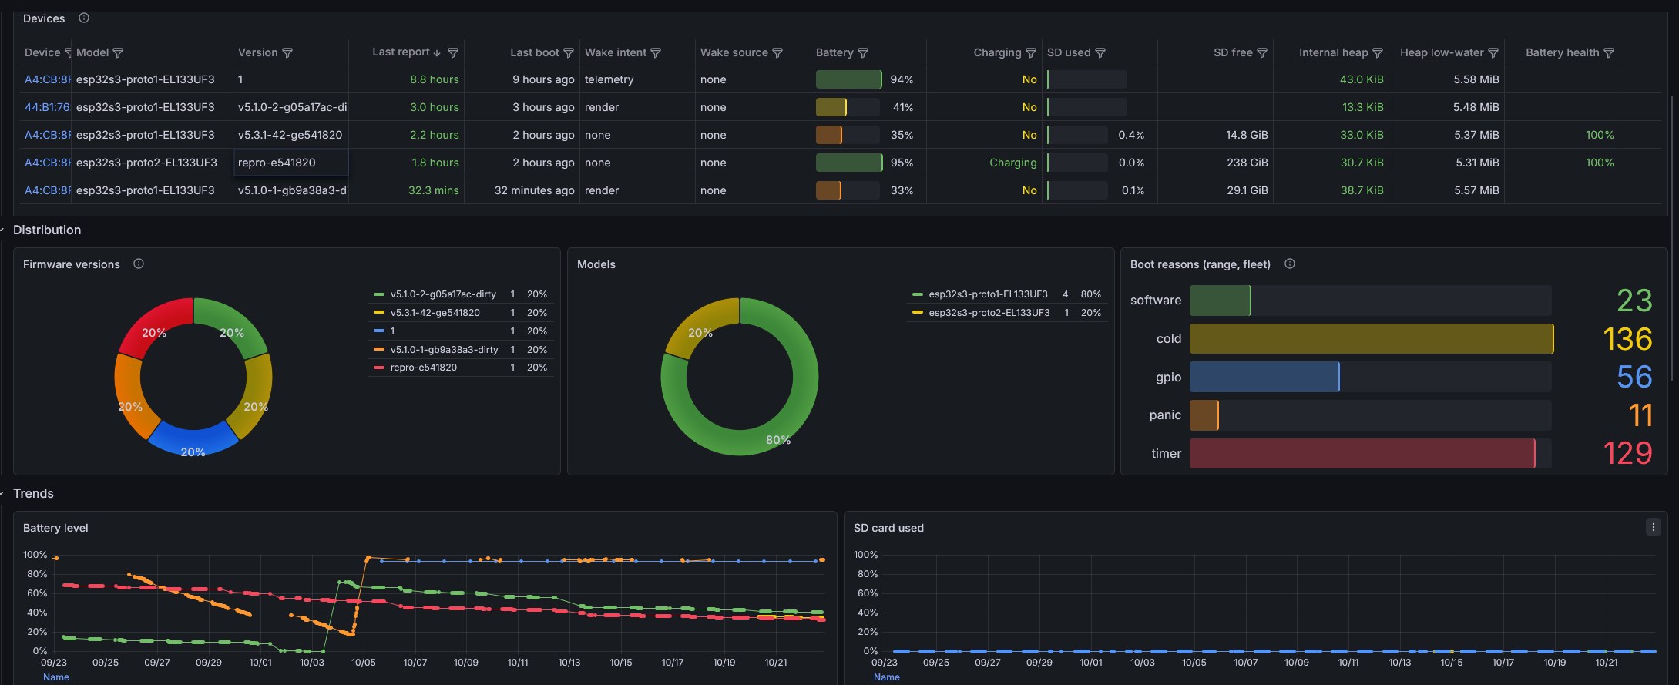Click the 41% battery gauge bar

click(831, 107)
